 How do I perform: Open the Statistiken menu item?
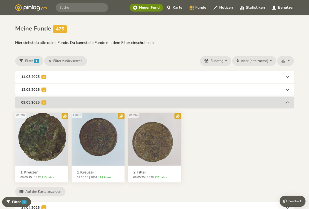(x=252, y=7)
